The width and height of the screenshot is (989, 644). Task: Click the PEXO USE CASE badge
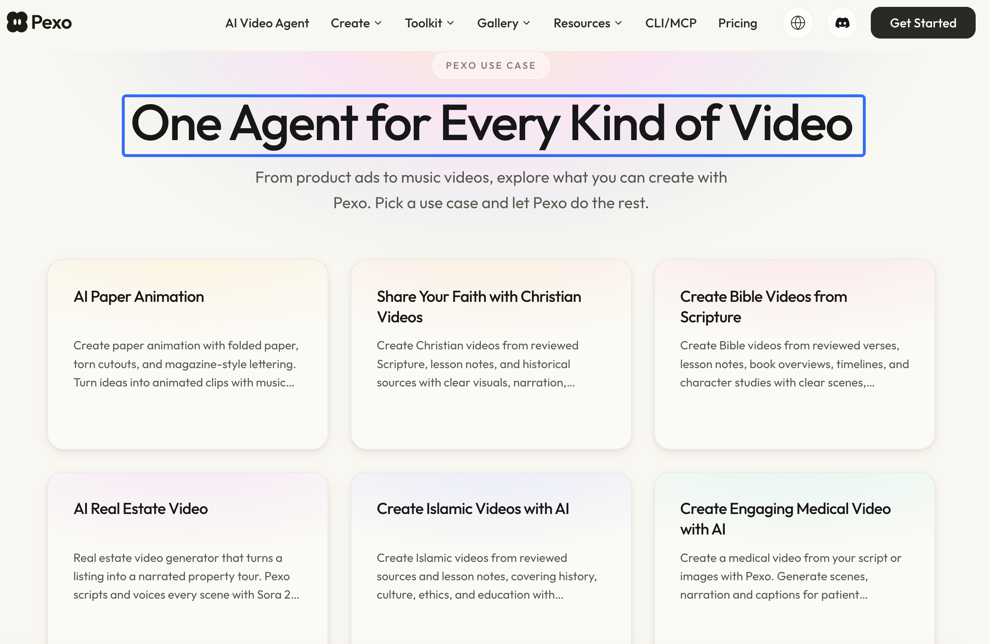coord(491,66)
